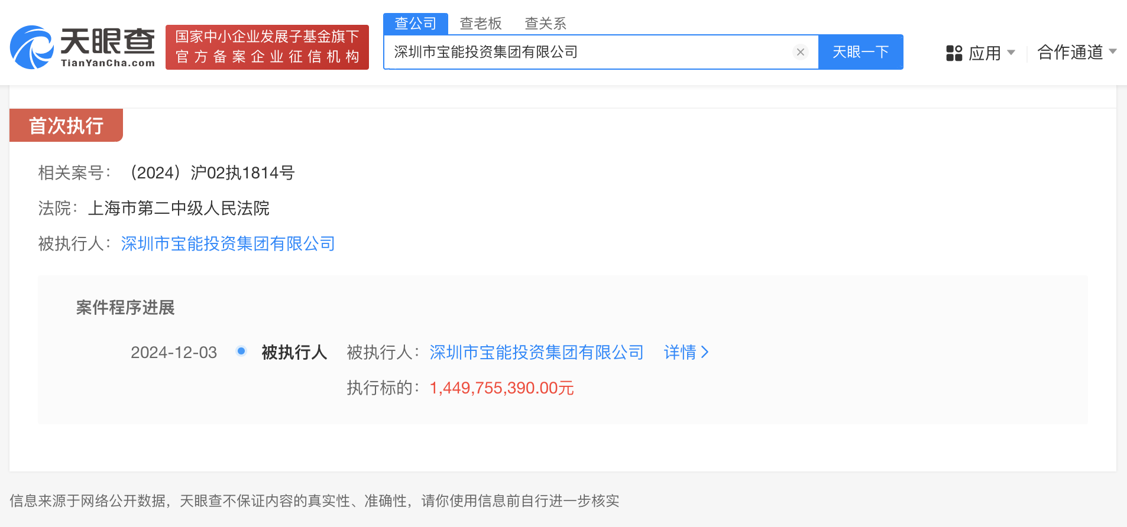
Task: Expand the 合作通道 dropdown arrow
Action: 1113,51
